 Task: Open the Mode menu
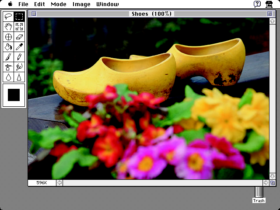(x=59, y=4)
